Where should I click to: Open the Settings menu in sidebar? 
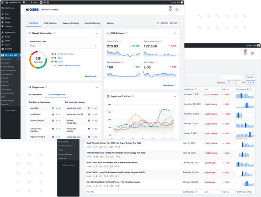point(8,49)
